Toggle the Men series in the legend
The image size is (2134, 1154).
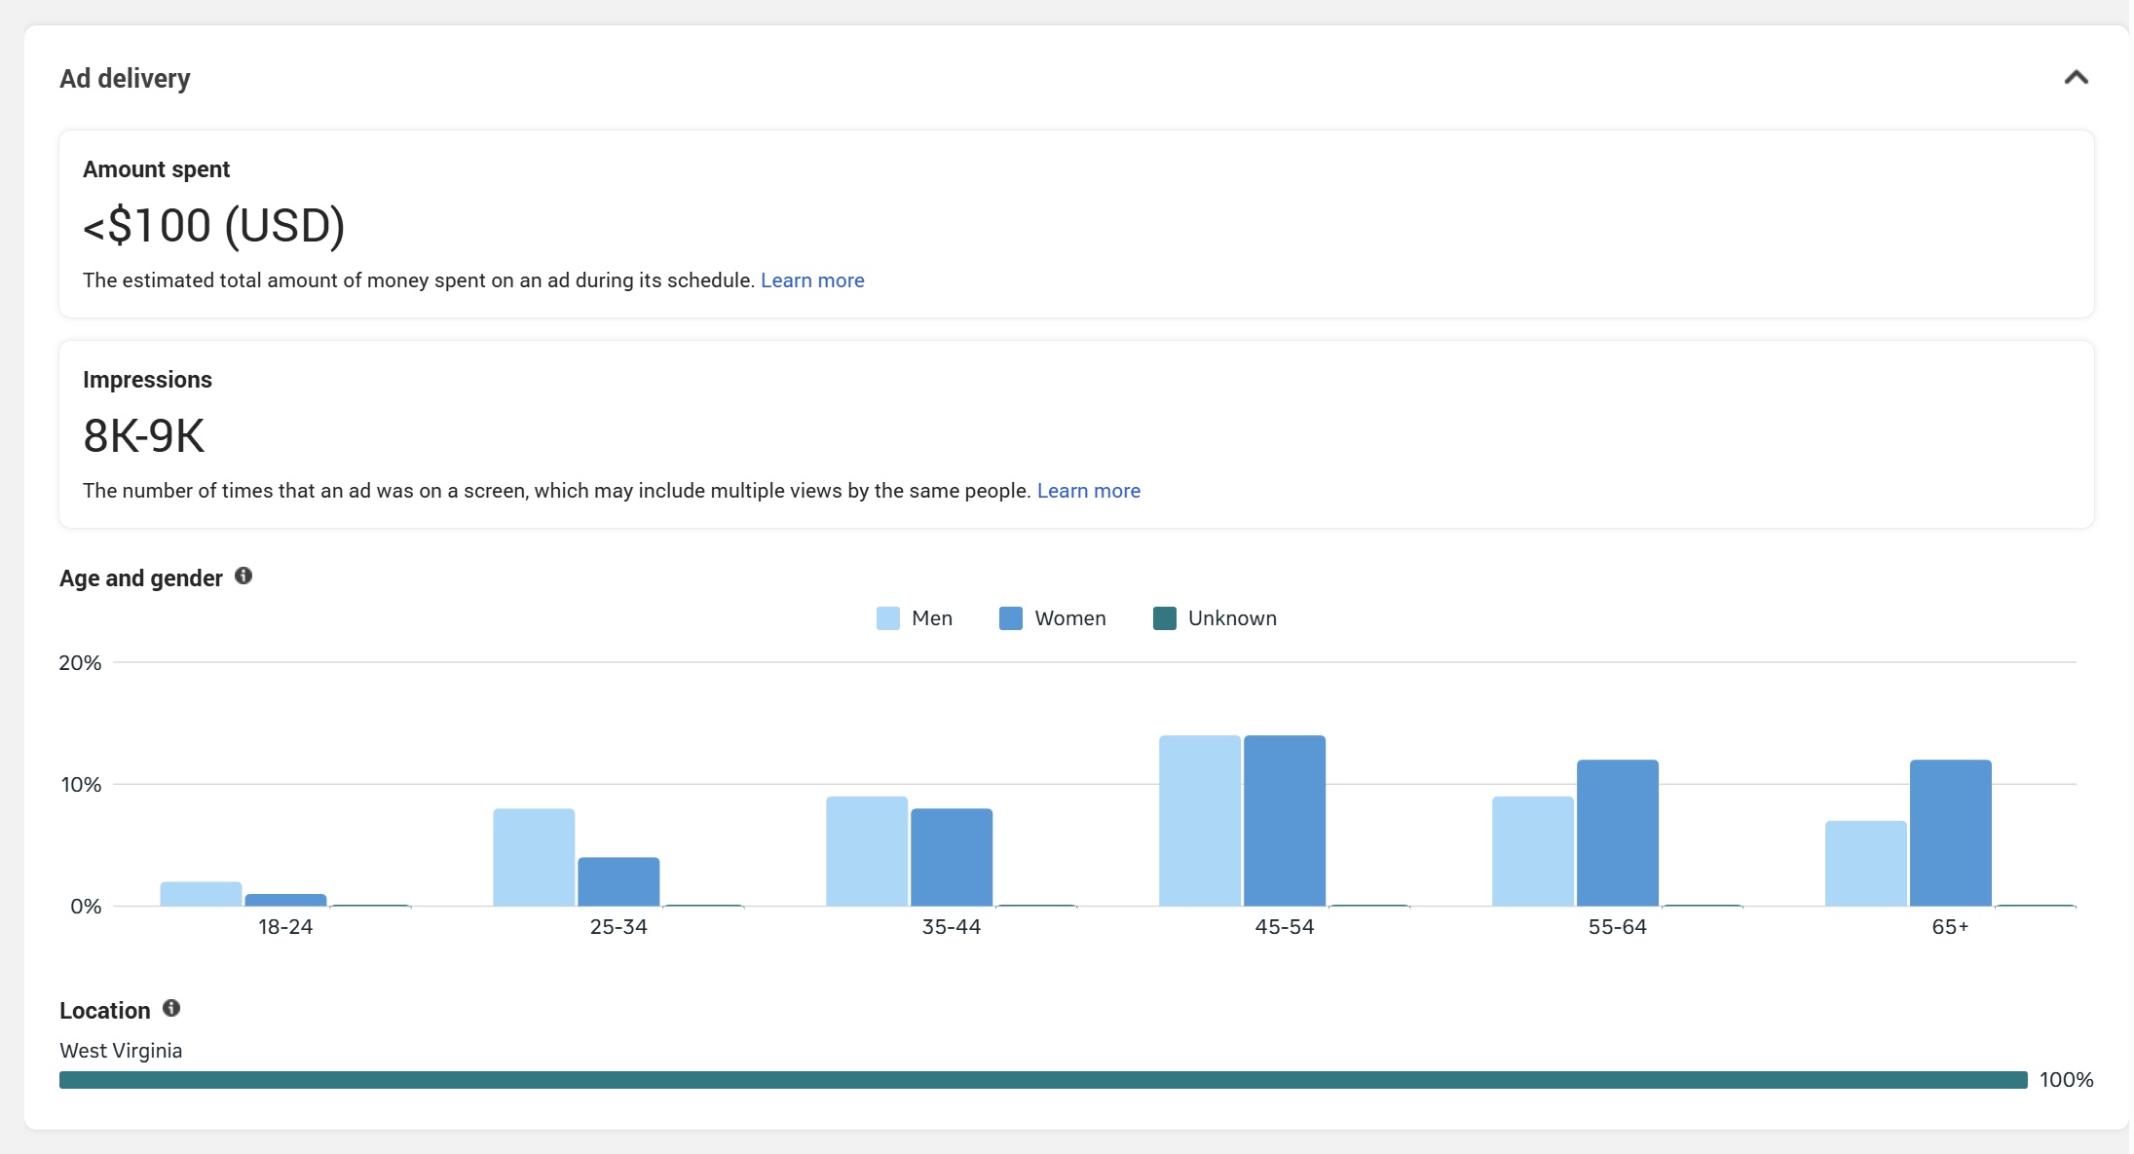pos(931,617)
